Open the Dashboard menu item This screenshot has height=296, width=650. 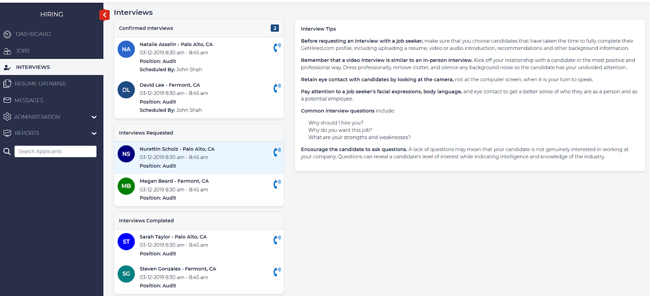coord(33,34)
